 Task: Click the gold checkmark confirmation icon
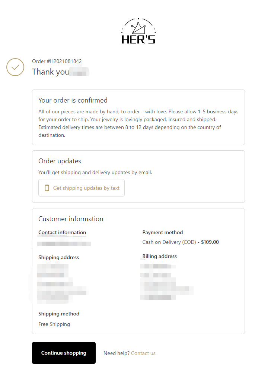point(15,67)
